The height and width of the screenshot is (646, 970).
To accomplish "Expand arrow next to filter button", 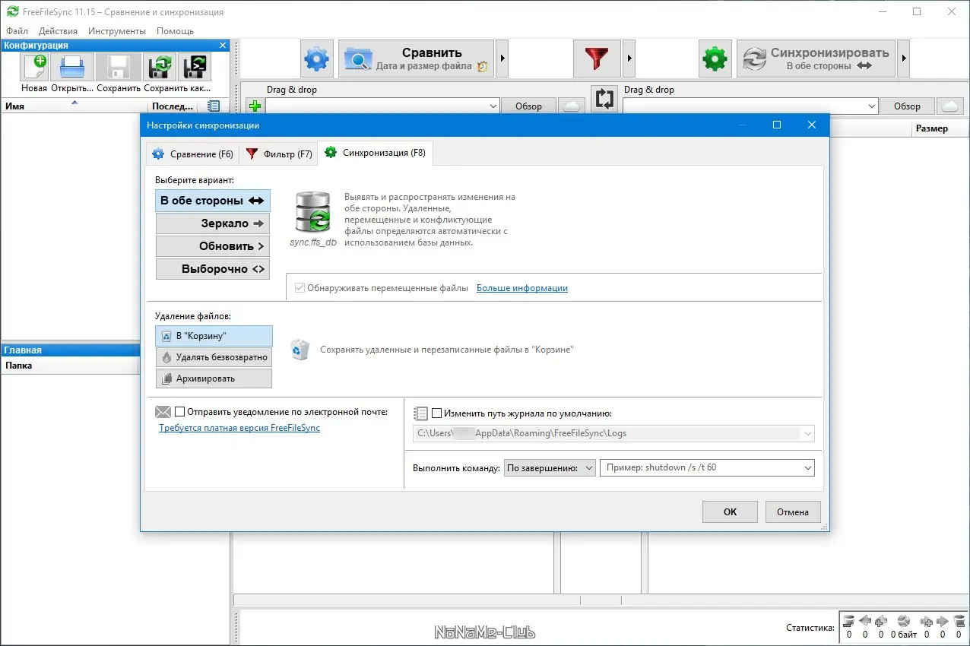I will coord(629,59).
